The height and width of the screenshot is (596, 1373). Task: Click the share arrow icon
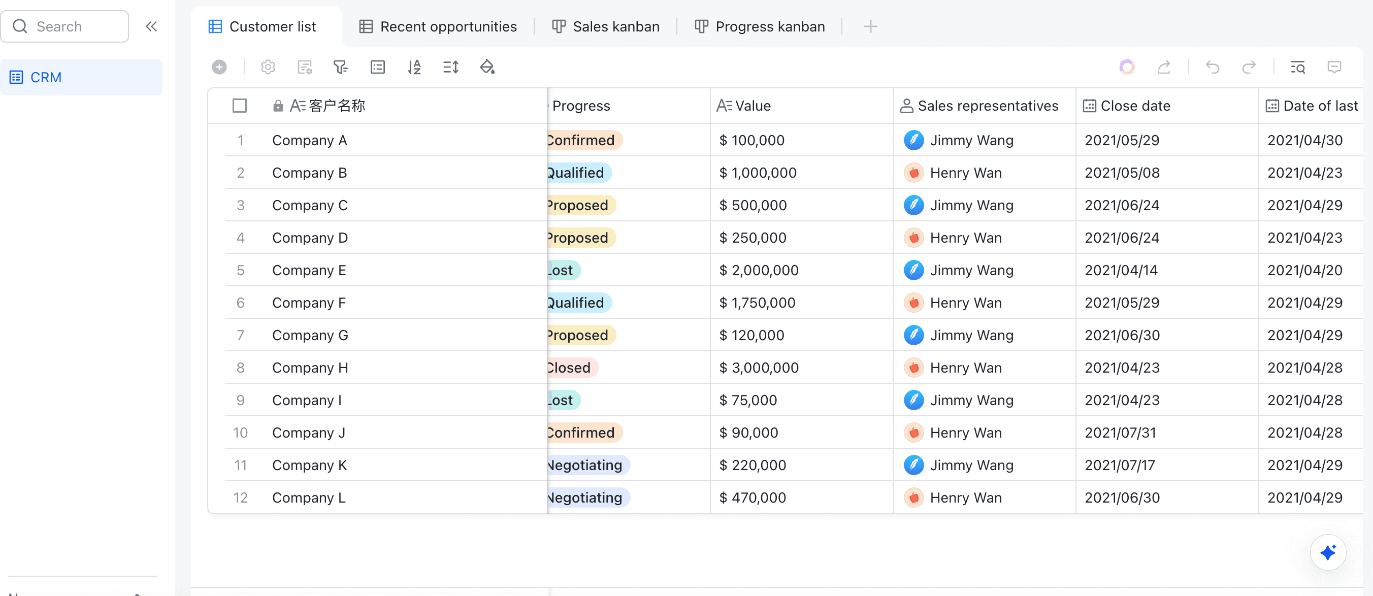coord(1164,67)
